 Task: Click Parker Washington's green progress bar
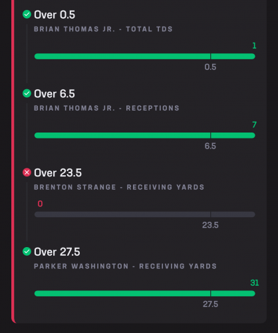[145, 294]
